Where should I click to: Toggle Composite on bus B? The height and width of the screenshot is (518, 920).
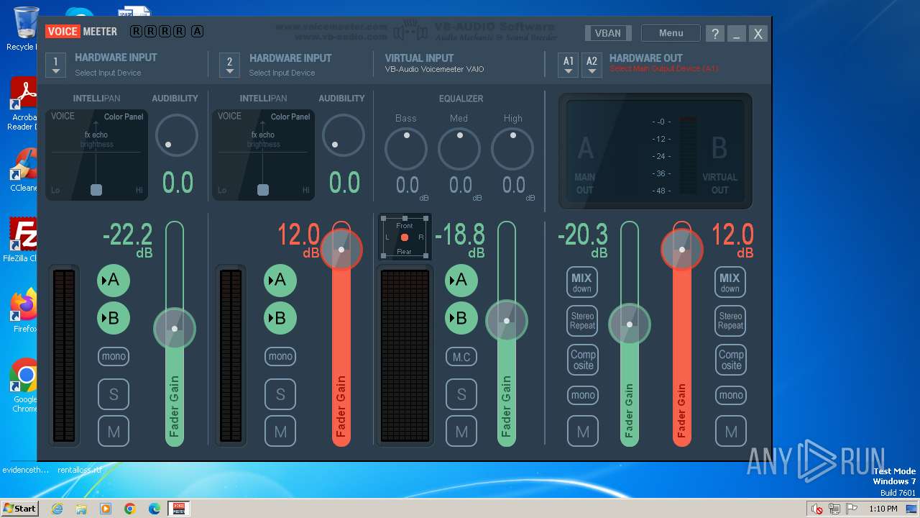click(731, 360)
